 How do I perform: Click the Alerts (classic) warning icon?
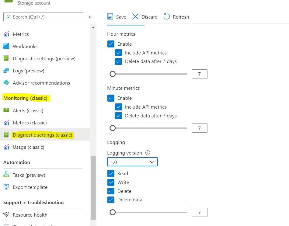pyautogui.click(x=6, y=110)
